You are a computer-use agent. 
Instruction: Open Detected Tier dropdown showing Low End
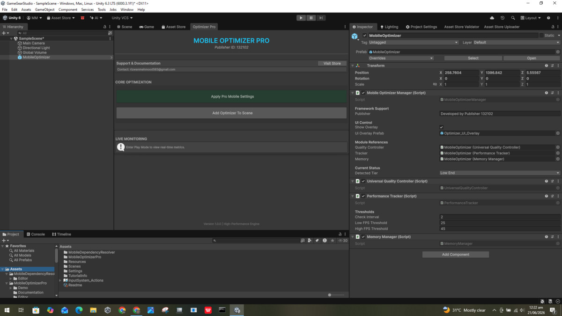500,173
